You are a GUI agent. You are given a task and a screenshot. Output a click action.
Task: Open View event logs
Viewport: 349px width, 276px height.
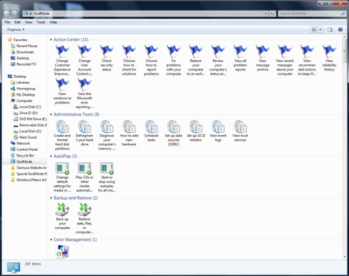(218, 131)
